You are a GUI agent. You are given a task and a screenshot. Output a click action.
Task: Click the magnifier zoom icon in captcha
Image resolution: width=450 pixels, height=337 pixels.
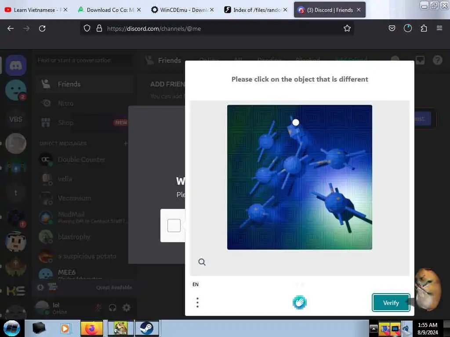coord(202,262)
